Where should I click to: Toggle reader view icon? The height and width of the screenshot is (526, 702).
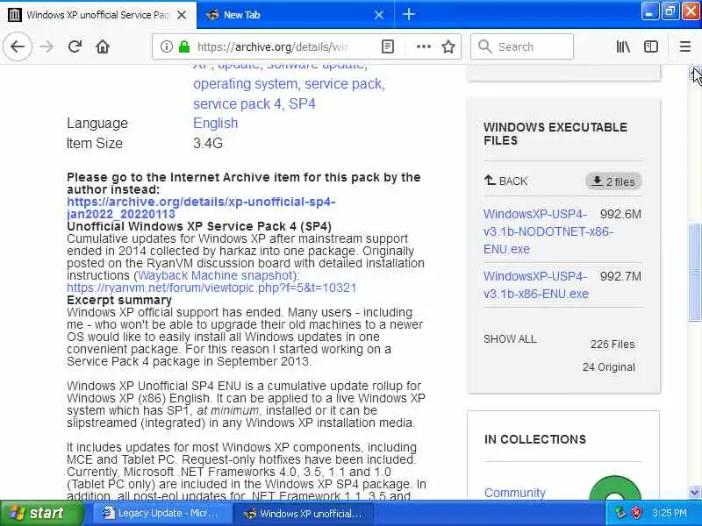(x=388, y=46)
